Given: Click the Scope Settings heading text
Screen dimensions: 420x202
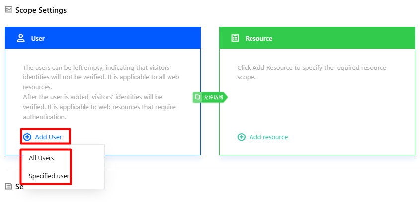Looking at the screenshot, I should coord(41,10).
